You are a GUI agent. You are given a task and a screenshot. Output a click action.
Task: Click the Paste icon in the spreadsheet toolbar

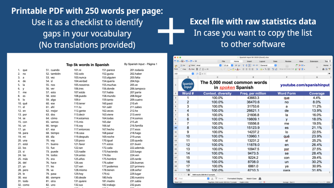point(176,66)
